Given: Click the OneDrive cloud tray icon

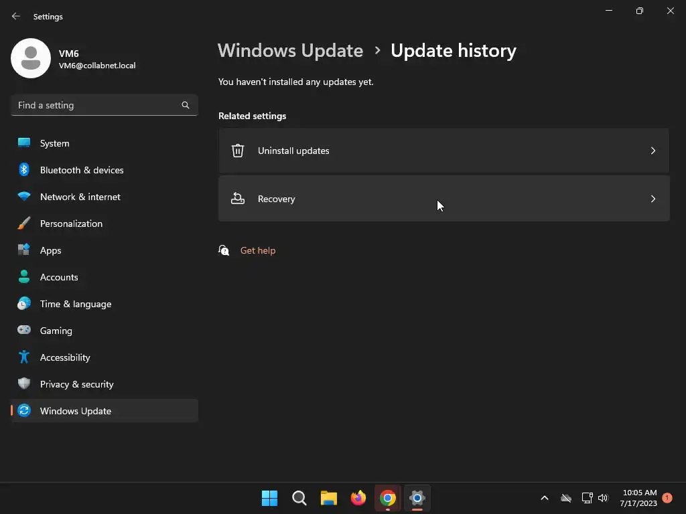Looking at the screenshot, I should click(566, 498).
